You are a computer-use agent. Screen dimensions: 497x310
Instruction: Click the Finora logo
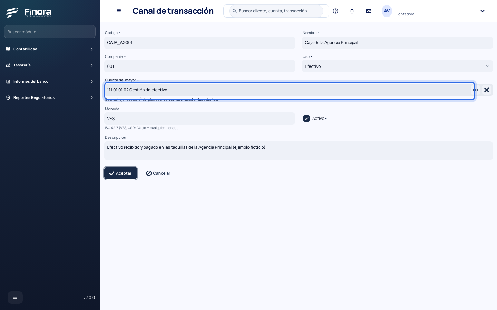click(x=29, y=12)
